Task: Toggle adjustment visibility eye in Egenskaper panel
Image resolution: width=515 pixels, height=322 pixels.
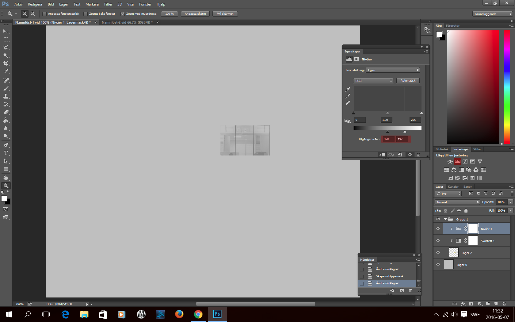Action: tap(410, 155)
